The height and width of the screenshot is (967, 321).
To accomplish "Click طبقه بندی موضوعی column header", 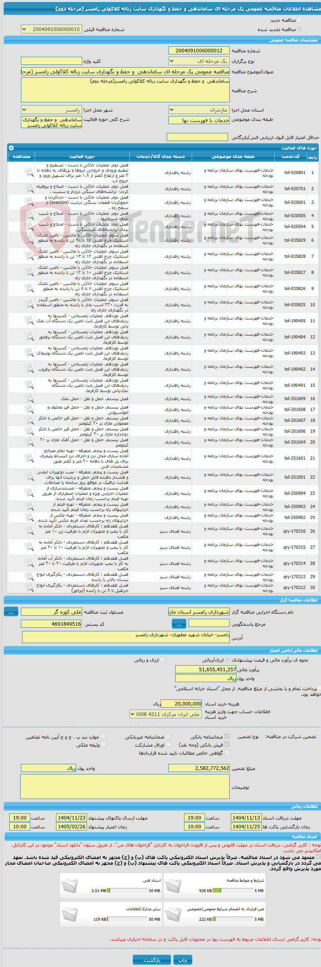I will (233, 156).
